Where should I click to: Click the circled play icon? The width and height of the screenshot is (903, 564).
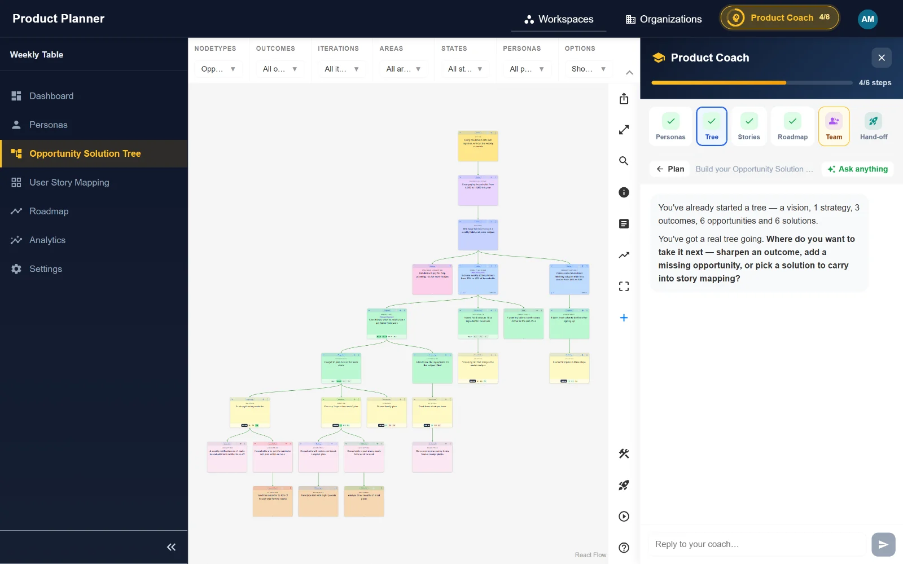point(624,516)
